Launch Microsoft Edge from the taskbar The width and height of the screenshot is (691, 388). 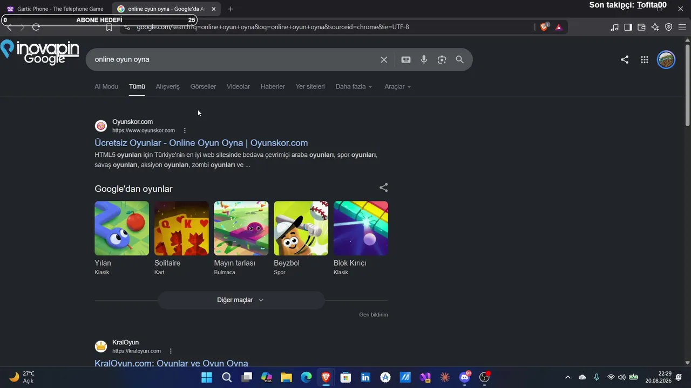coord(306,377)
